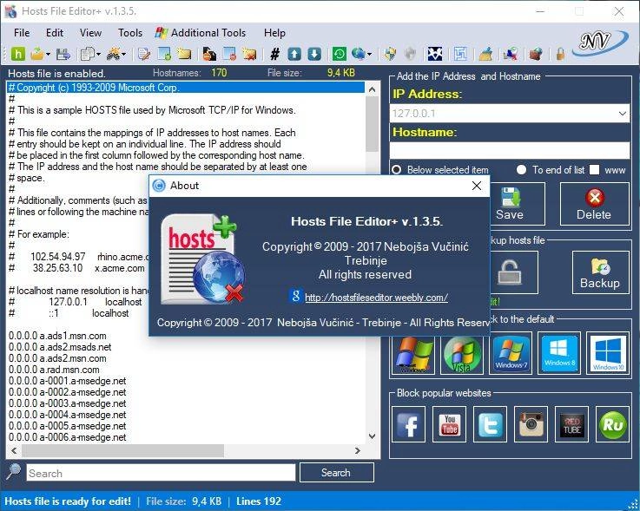Click the hosts list vertical scrollbar thumb
This screenshot has height=511, width=640.
372,124
